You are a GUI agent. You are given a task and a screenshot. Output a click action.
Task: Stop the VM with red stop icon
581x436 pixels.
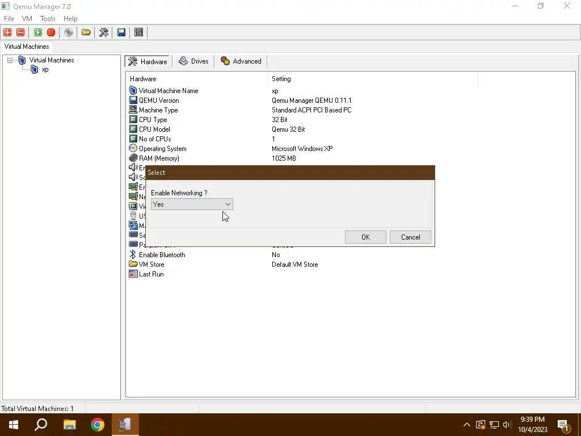point(51,32)
